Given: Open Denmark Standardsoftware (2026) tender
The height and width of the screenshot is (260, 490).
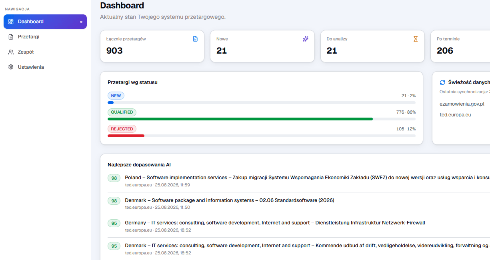Looking at the screenshot, I should point(230,200).
